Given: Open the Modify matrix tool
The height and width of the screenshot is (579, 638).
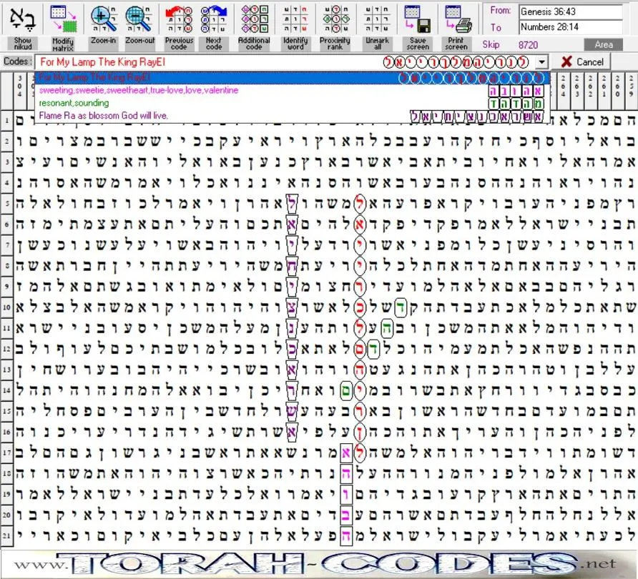Looking at the screenshot, I should [x=63, y=19].
